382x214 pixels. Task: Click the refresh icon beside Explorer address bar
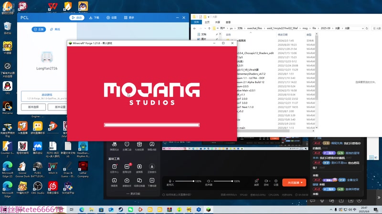click(367, 29)
